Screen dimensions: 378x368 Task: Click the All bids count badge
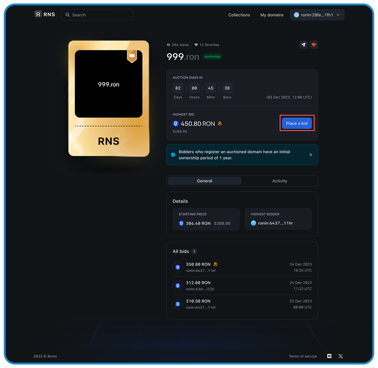coord(194,251)
